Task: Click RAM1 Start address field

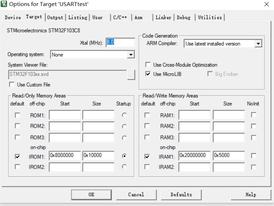Action: [x=195, y=115]
